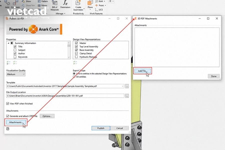Select the All entities radio option
Screen dimensions: 225x150
[x=74, y=77]
